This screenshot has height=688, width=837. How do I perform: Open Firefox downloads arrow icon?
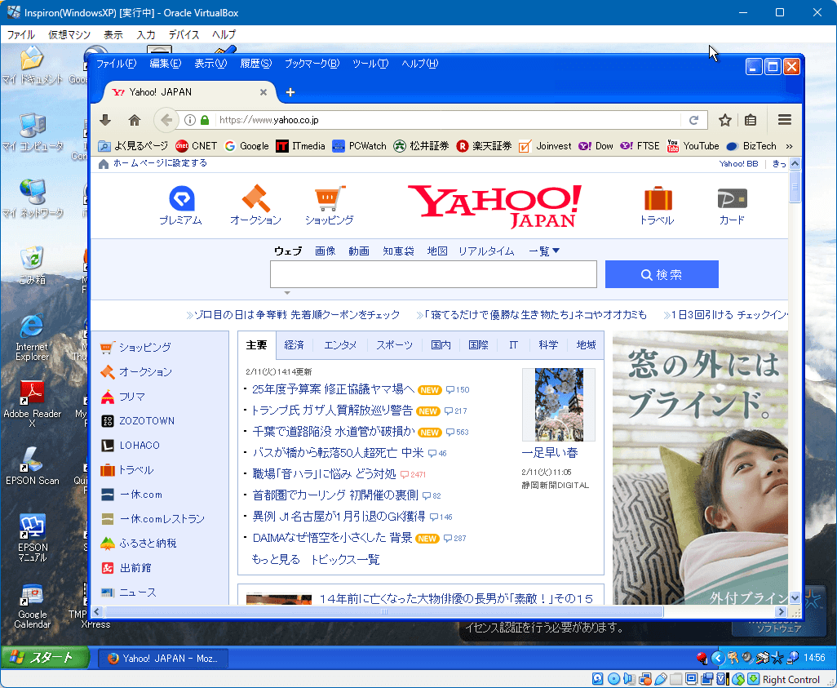coord(105,120)
